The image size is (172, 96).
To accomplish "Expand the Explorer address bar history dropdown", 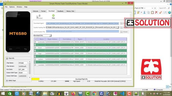I will point(152,8).
